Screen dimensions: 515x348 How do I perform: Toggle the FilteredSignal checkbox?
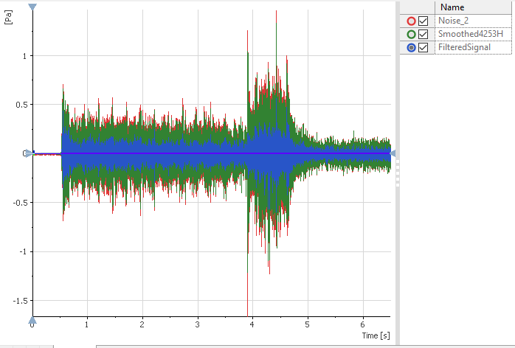[424, 47]
